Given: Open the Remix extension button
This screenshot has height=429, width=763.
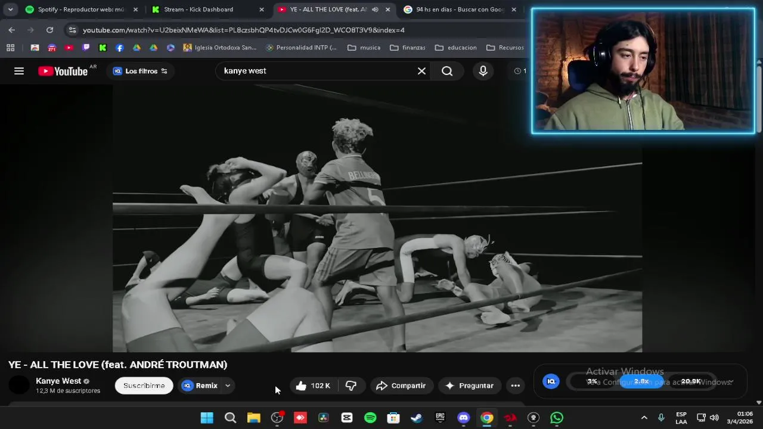Looking at the screenshot, I should coord(200,386).
